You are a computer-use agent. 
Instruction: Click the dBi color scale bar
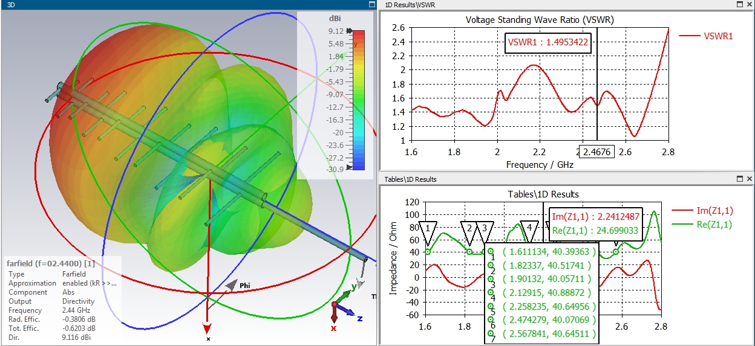359,100
